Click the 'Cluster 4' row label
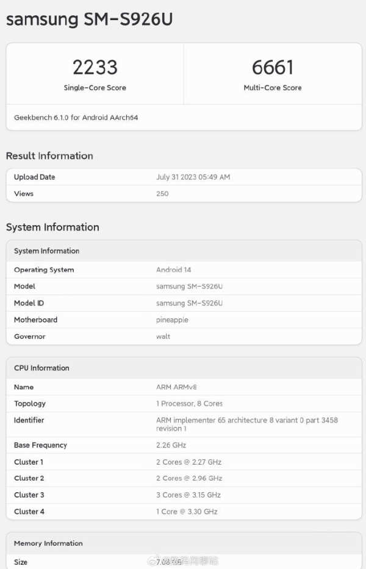 coord(29,512)
